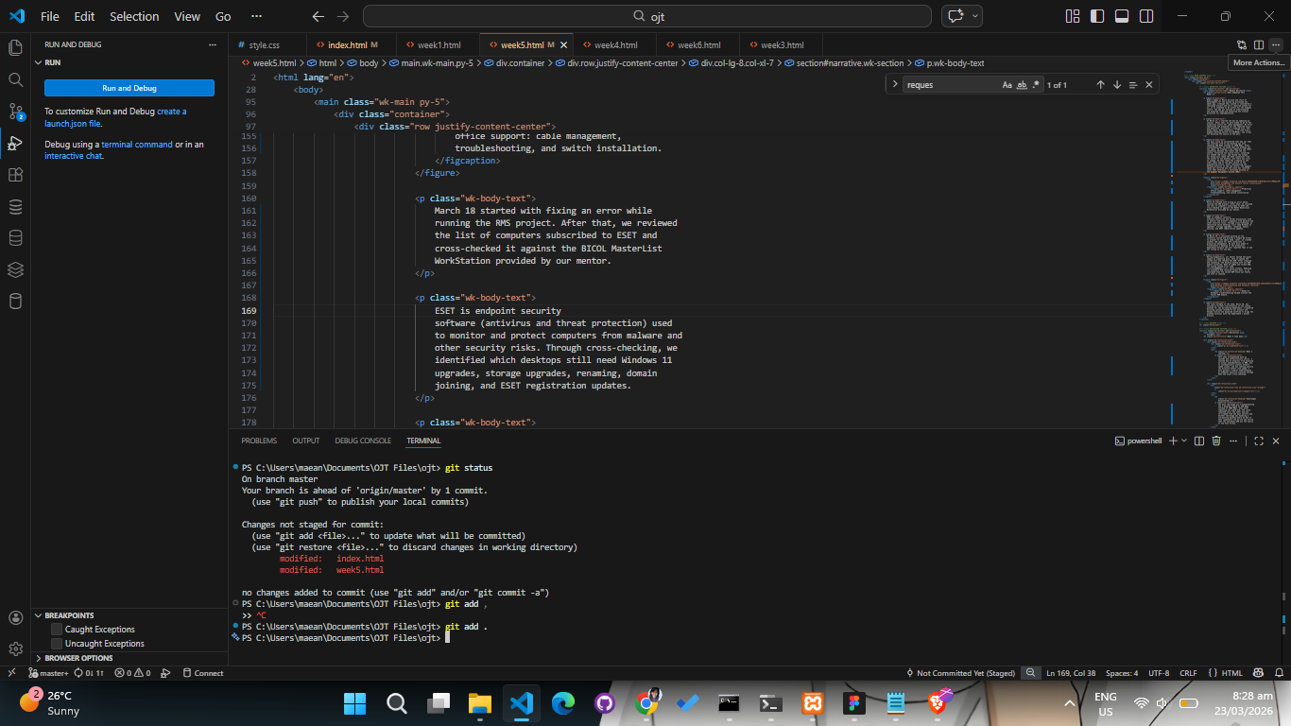
Task: Click the Run and Debug button
Action: click(x=129, y=88)
